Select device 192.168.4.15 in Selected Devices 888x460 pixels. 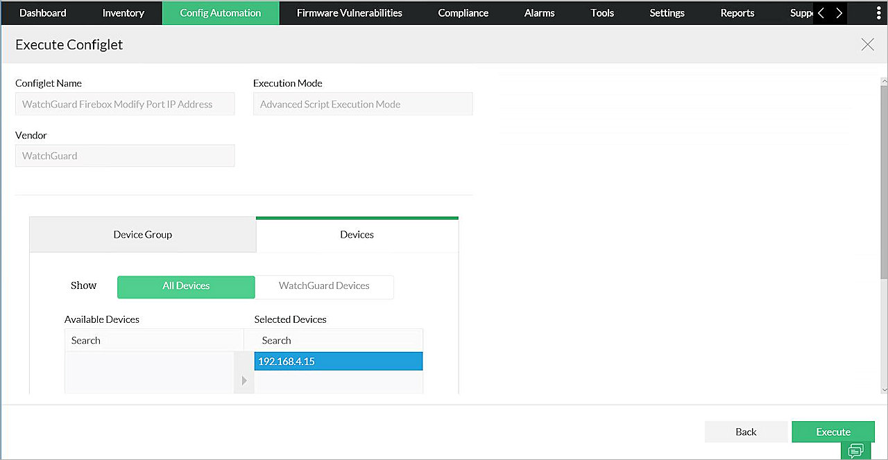click(x=338, y=361)
